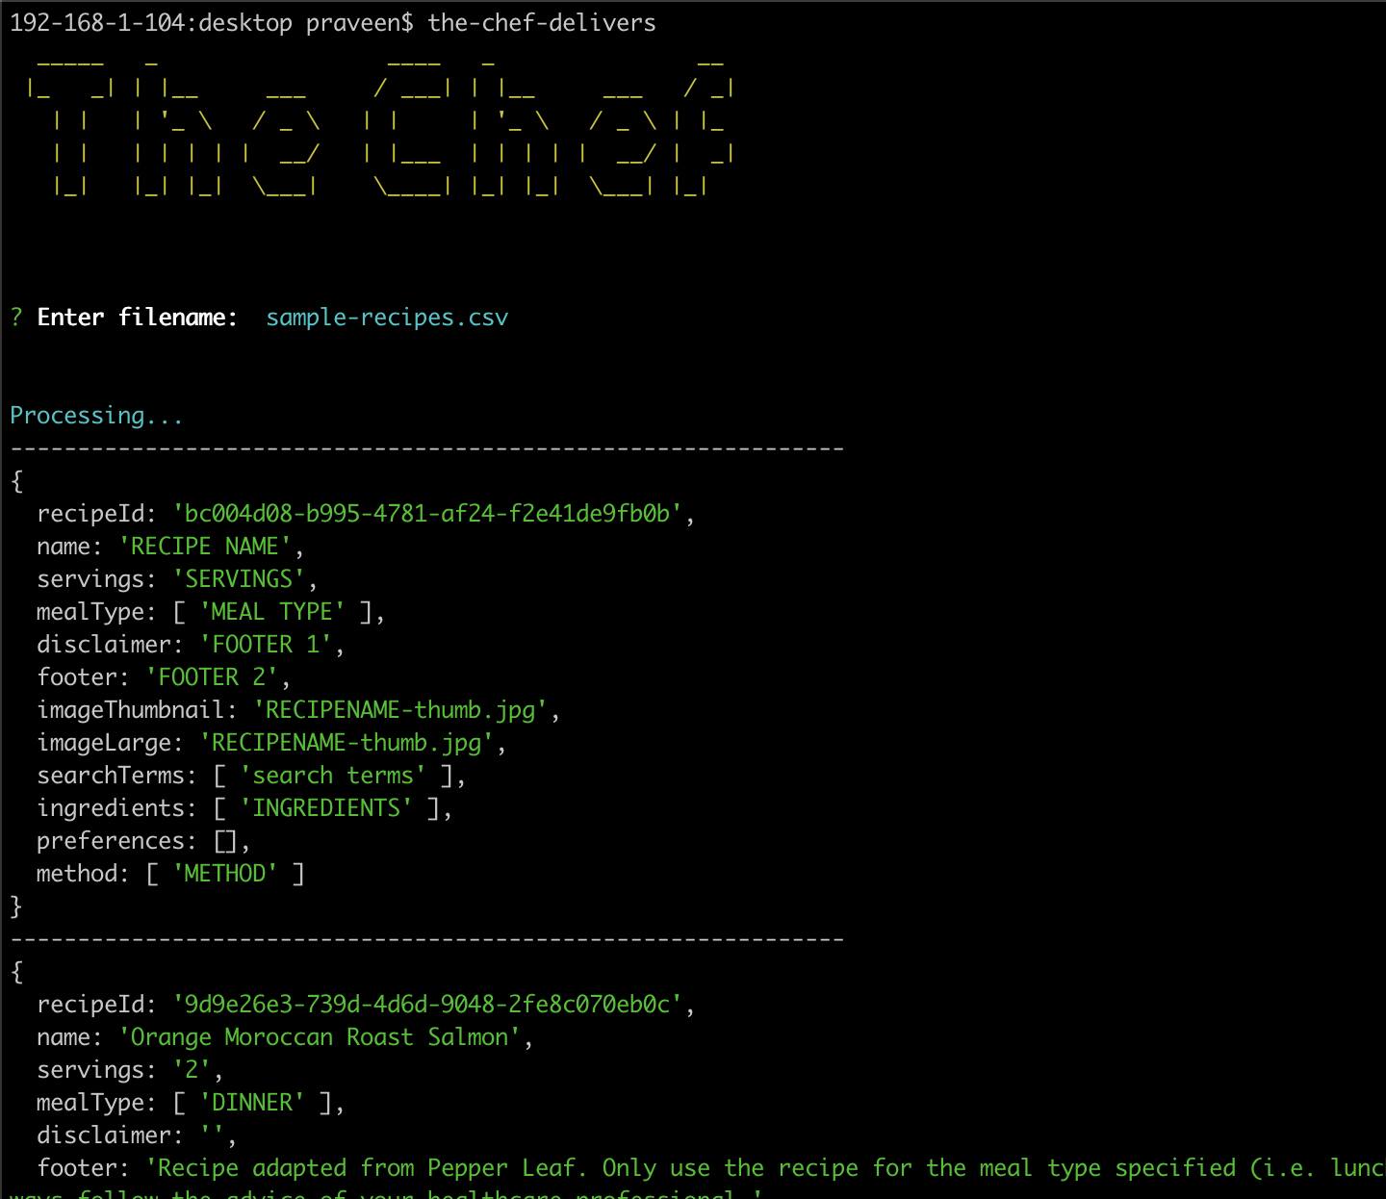Click the recipeId '9d9e26e3-739d-4d6d-9048-2fe8c070eb0c'
This screenshot has width=1386, height=1199.
pyautogui.click(x=427, y=1005)
